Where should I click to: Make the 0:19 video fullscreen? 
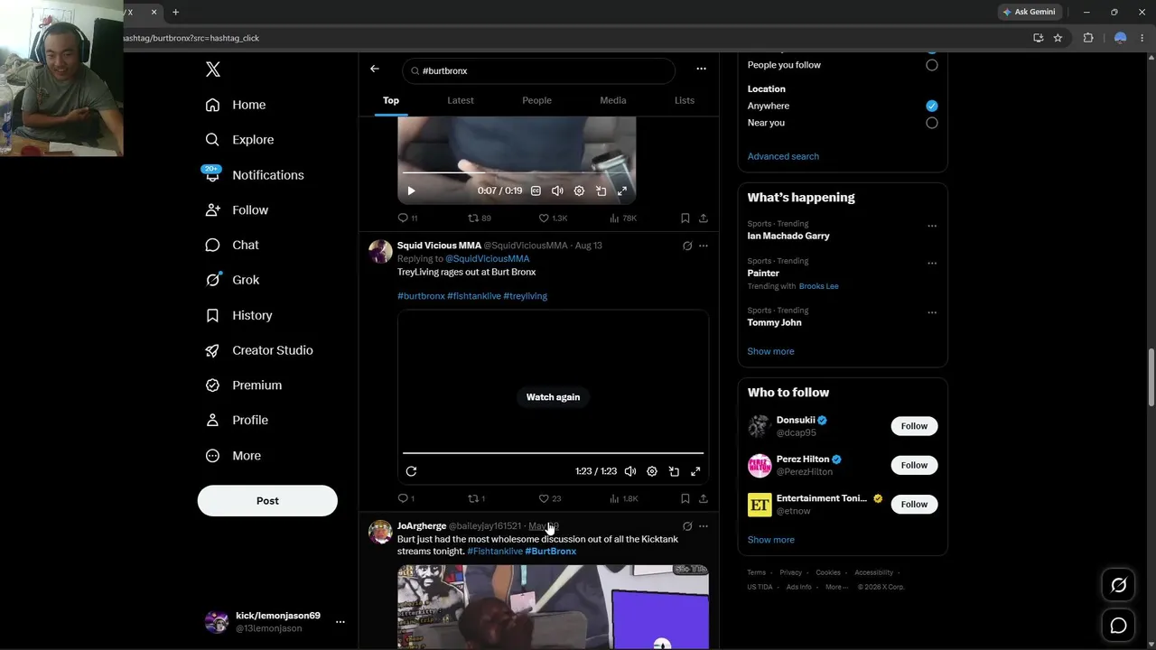(x=622, y=191)
